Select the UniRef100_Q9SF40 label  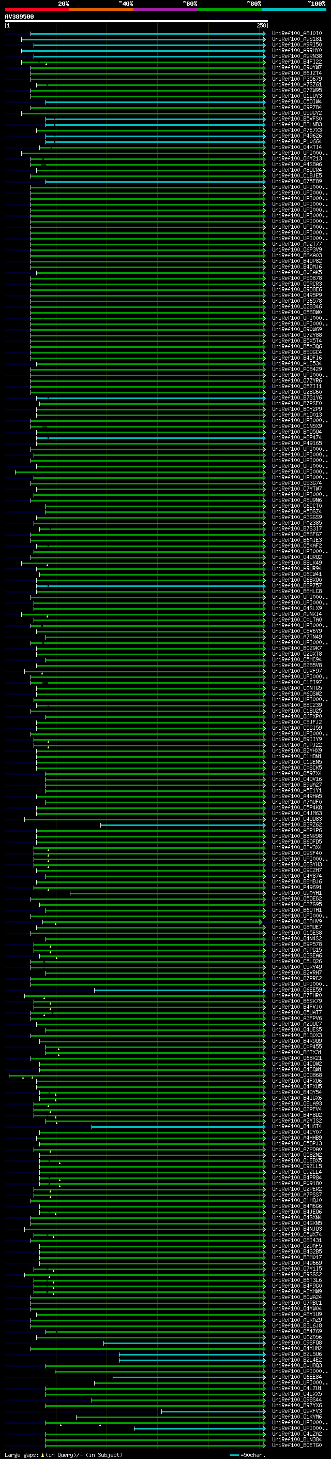296,853
